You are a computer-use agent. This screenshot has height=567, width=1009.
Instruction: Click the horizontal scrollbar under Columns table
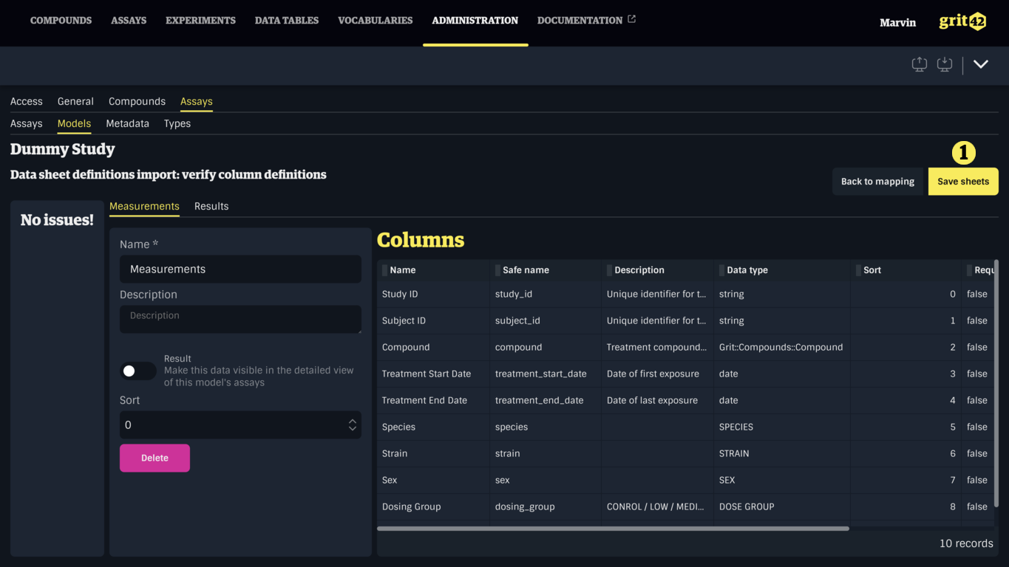612,529
